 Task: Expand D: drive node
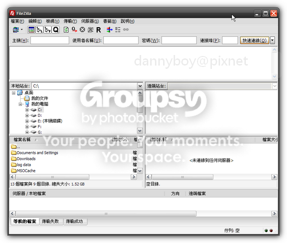pyautogui.click(x=27, y=115)
